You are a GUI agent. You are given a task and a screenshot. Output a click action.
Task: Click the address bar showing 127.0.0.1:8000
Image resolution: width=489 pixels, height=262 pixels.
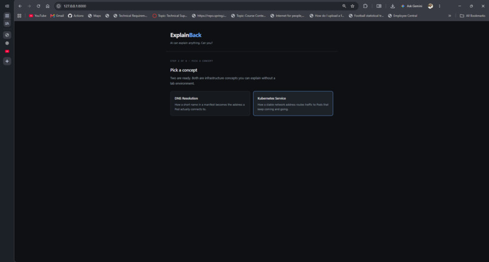[200, 6]
